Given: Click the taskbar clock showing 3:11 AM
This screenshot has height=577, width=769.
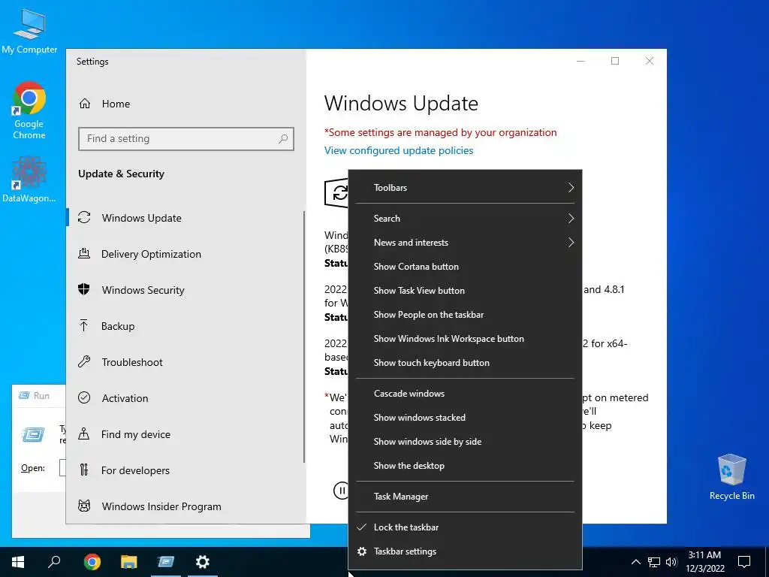Looking at the screenshot, I should [x=704, y=562].
